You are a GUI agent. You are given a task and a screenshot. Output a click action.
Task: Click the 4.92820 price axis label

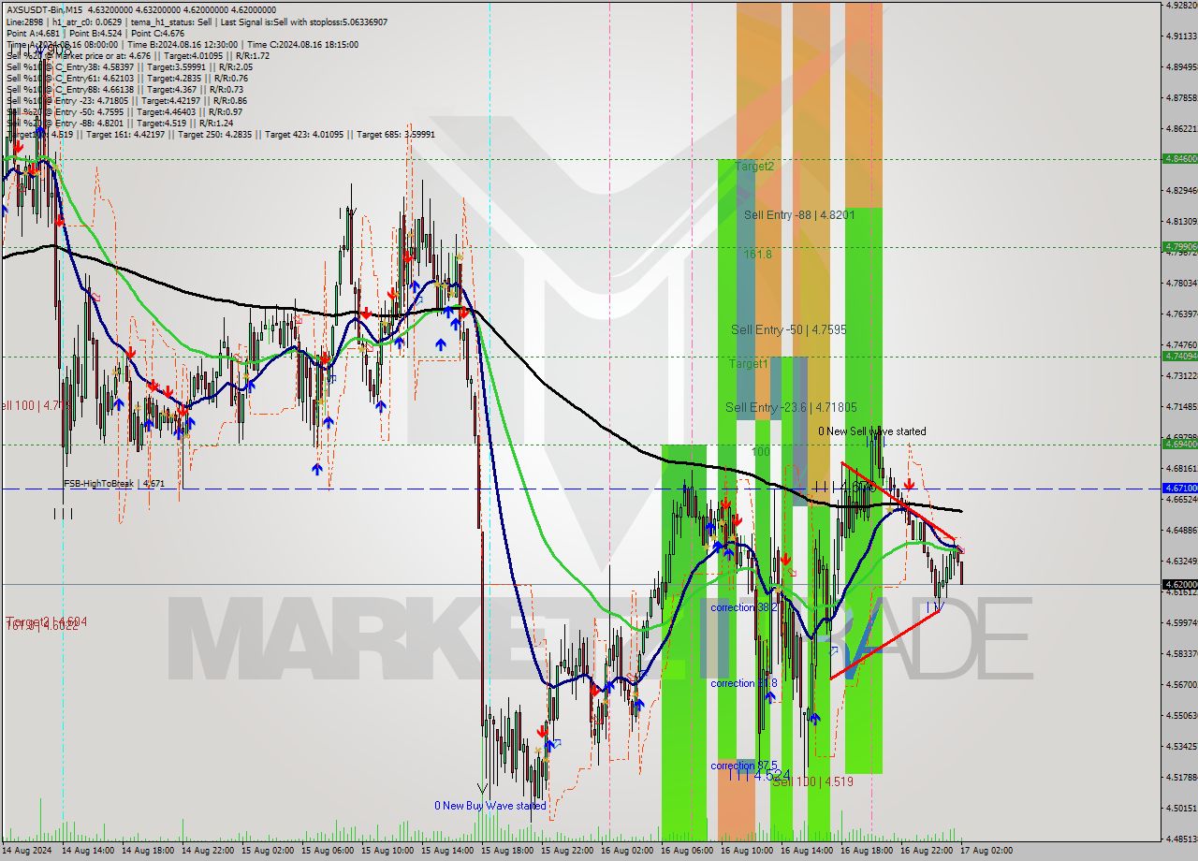pos(1181,5)
